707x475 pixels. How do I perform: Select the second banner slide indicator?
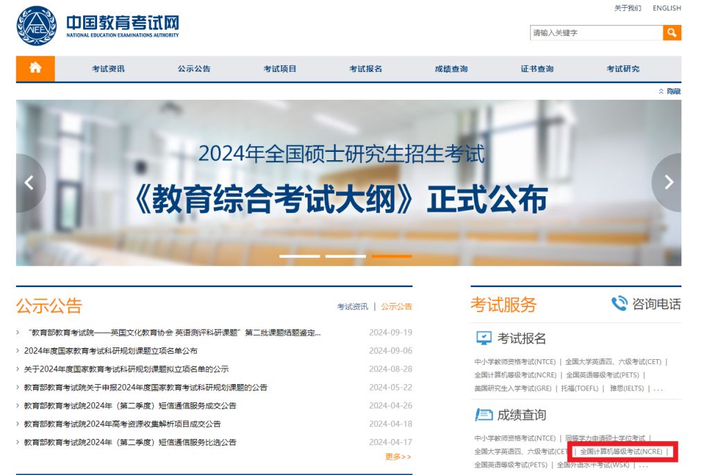point(345,256)
